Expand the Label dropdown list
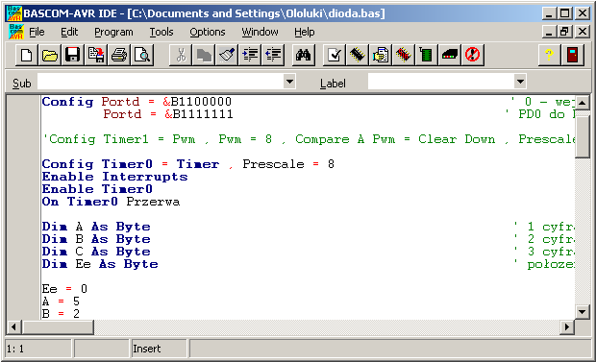The height and width of the screenshot is (362, 596). [520, 82]
